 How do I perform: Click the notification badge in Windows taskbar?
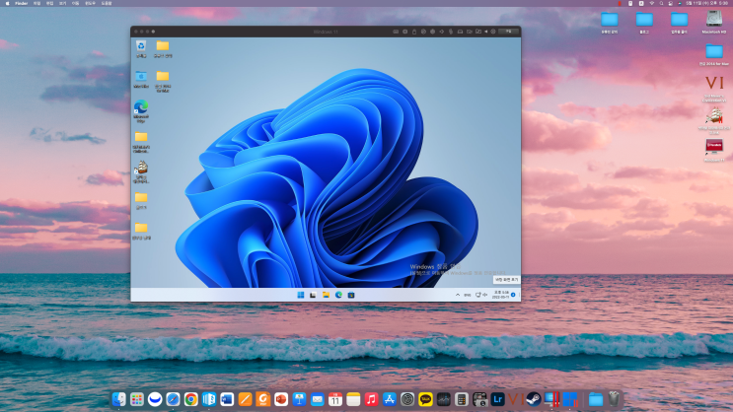tap(513, 295)
